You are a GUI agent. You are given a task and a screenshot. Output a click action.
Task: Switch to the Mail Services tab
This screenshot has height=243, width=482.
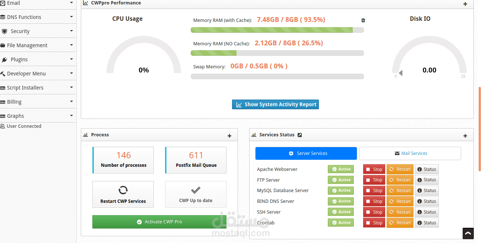pos(410,153)
